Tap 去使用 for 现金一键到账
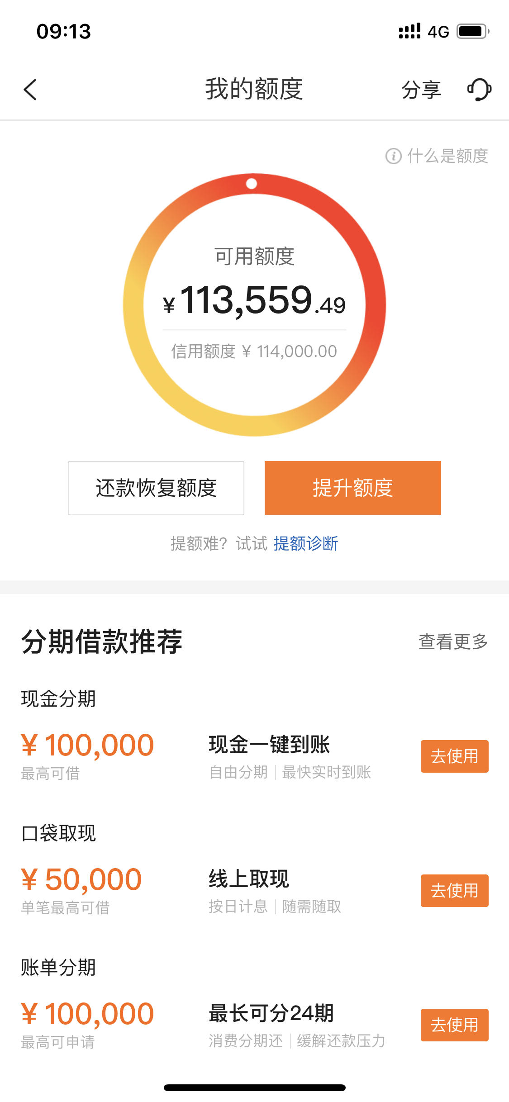Screen dimensions: 509x1102 pos(455,756)
